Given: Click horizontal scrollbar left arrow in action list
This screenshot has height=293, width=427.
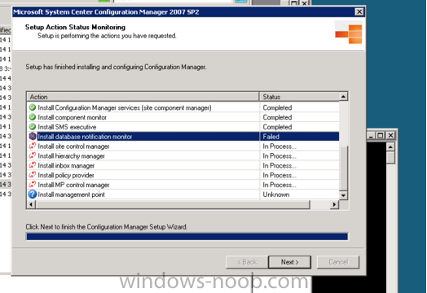Looking at the screenshot, I should click(31, 204).
